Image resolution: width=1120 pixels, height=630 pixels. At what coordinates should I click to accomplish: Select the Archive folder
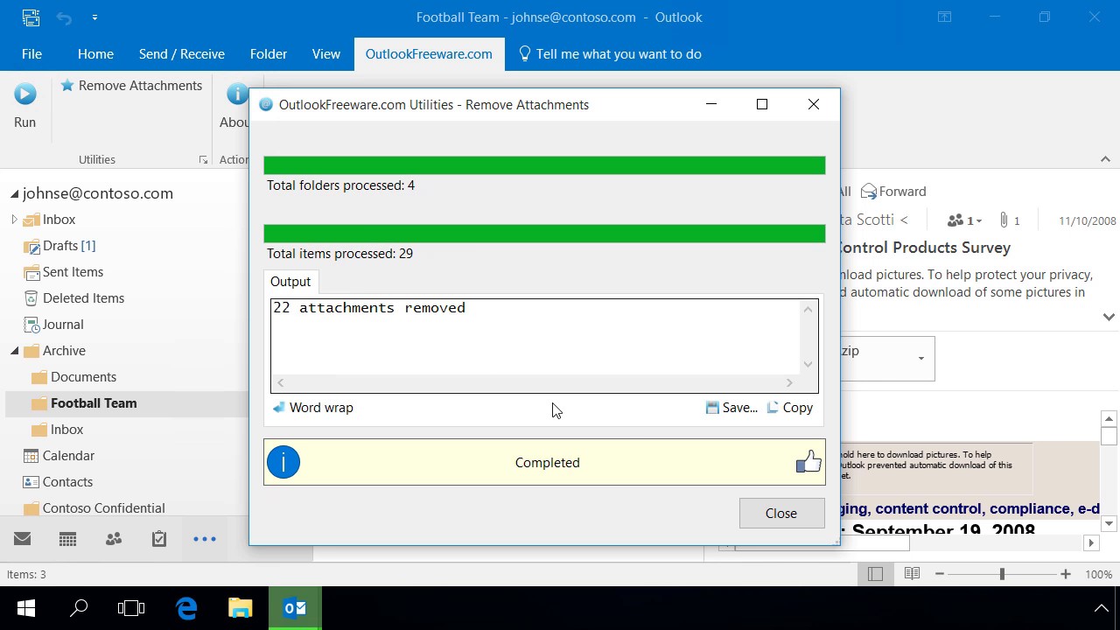click(x=64, y=351)
